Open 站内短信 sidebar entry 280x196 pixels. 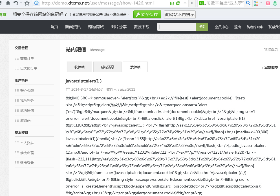(27, 110)
